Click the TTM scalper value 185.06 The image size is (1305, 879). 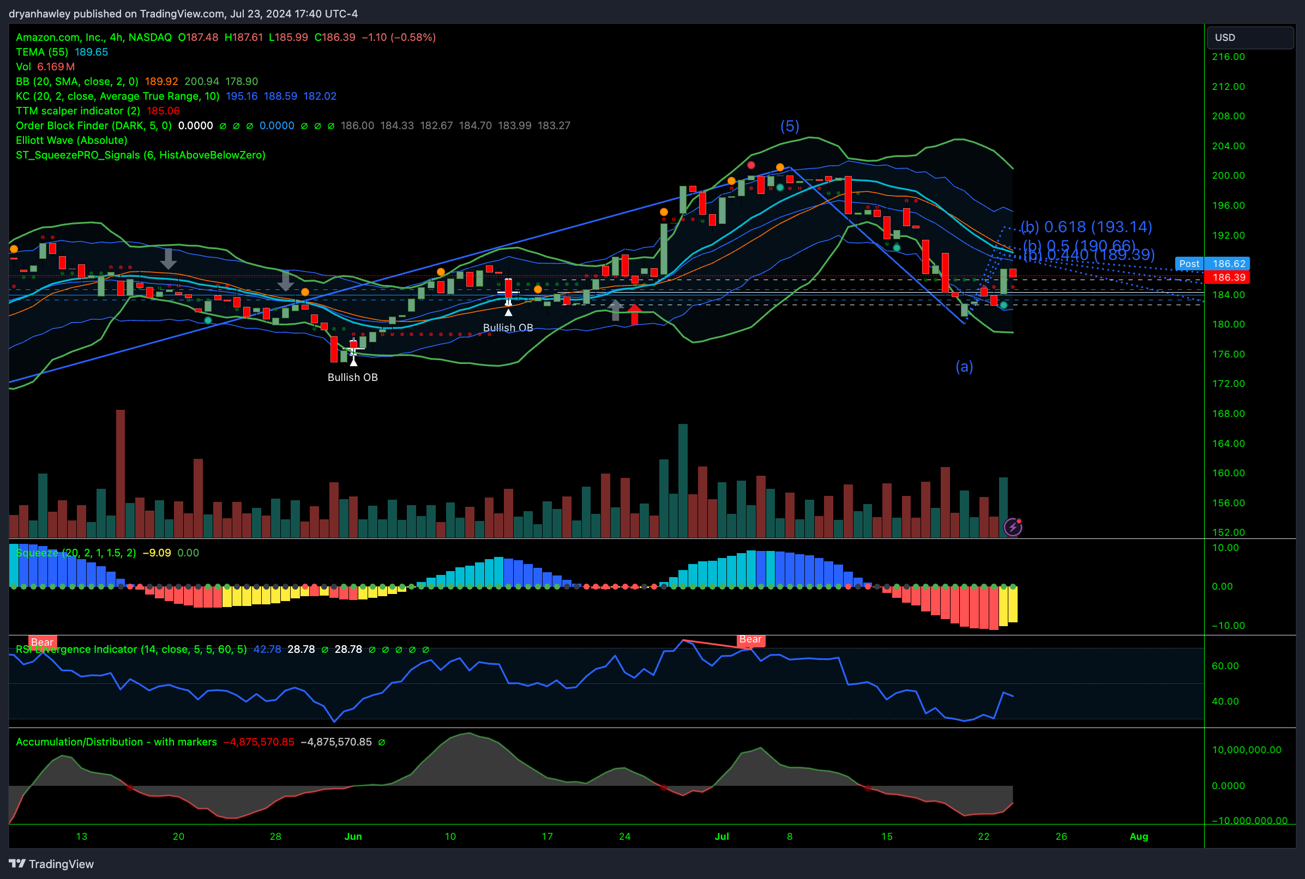[163, 111]
